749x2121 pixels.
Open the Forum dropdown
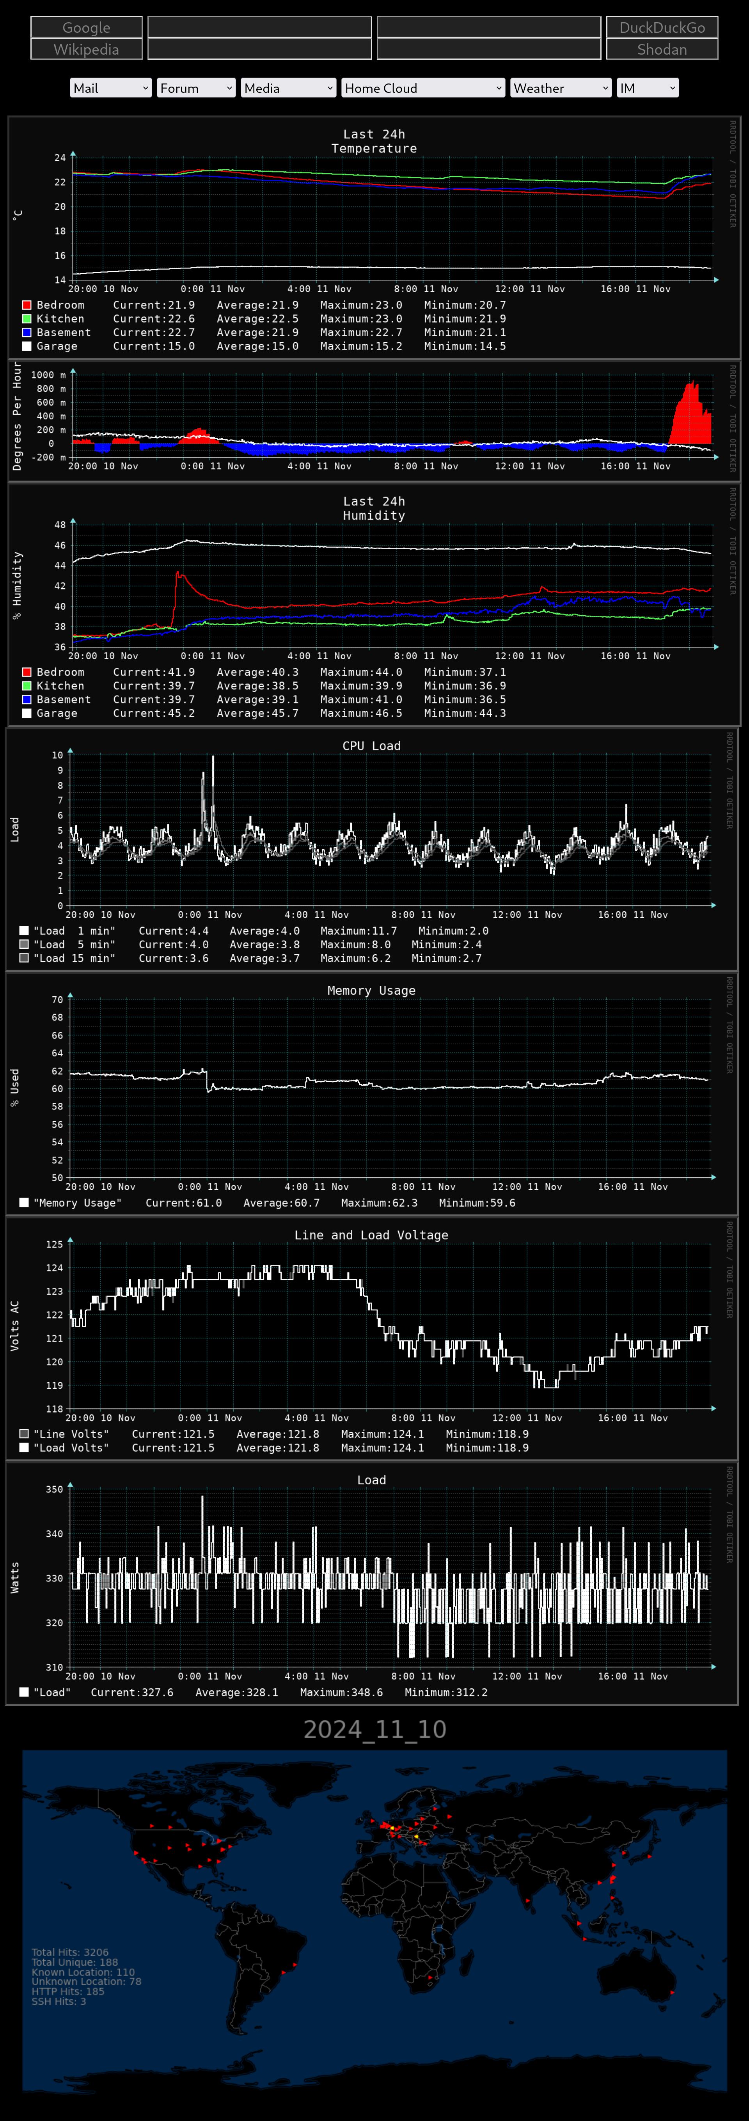[x=196, y=88]
